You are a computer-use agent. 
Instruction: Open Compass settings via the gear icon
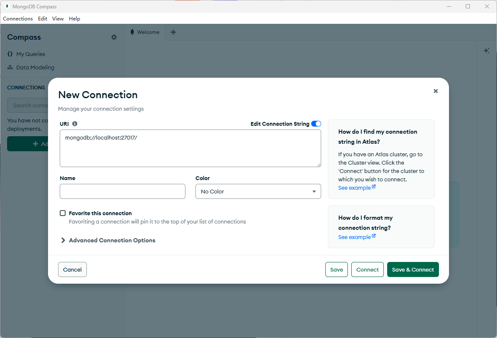point(114,37)
